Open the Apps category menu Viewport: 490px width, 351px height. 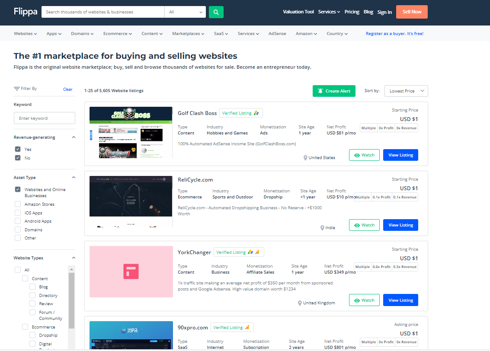pyautogui.click(x=54, y=33)
